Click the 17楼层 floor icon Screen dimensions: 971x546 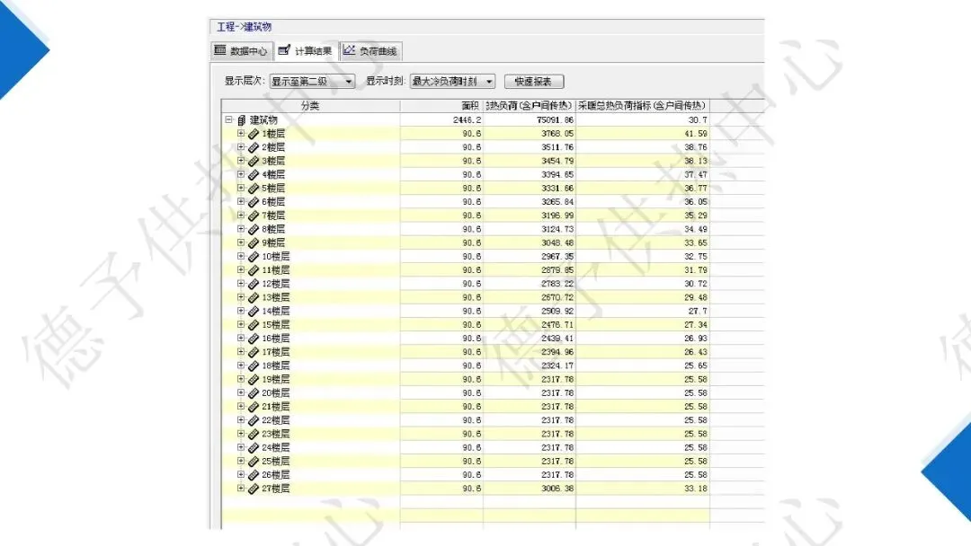254,352
